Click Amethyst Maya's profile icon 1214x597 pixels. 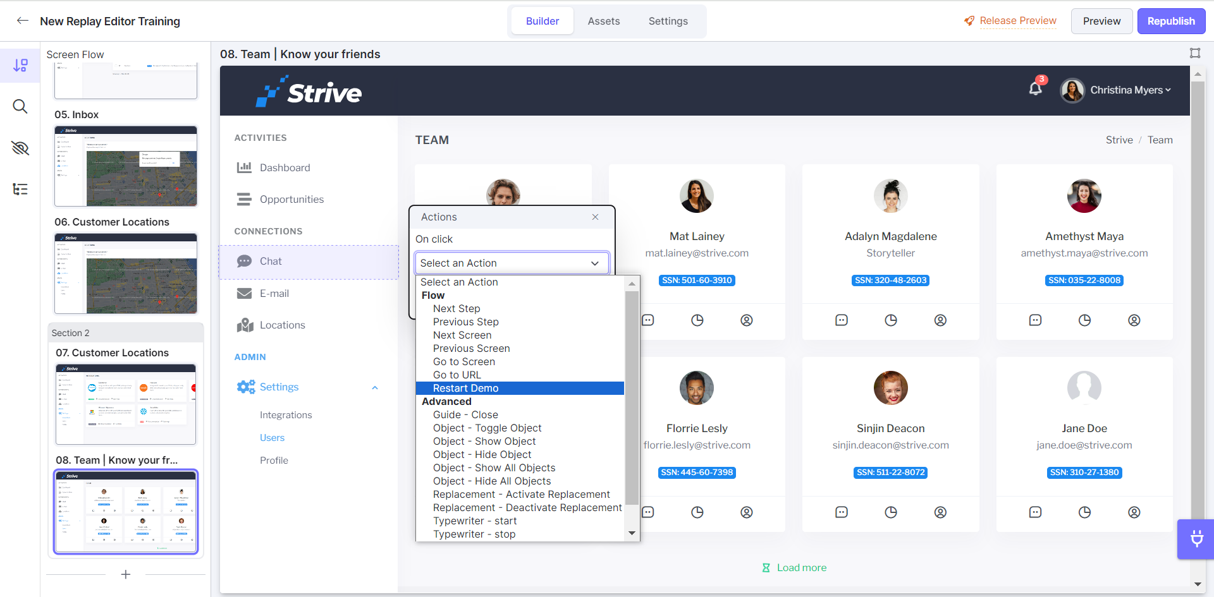point(1134,320)
